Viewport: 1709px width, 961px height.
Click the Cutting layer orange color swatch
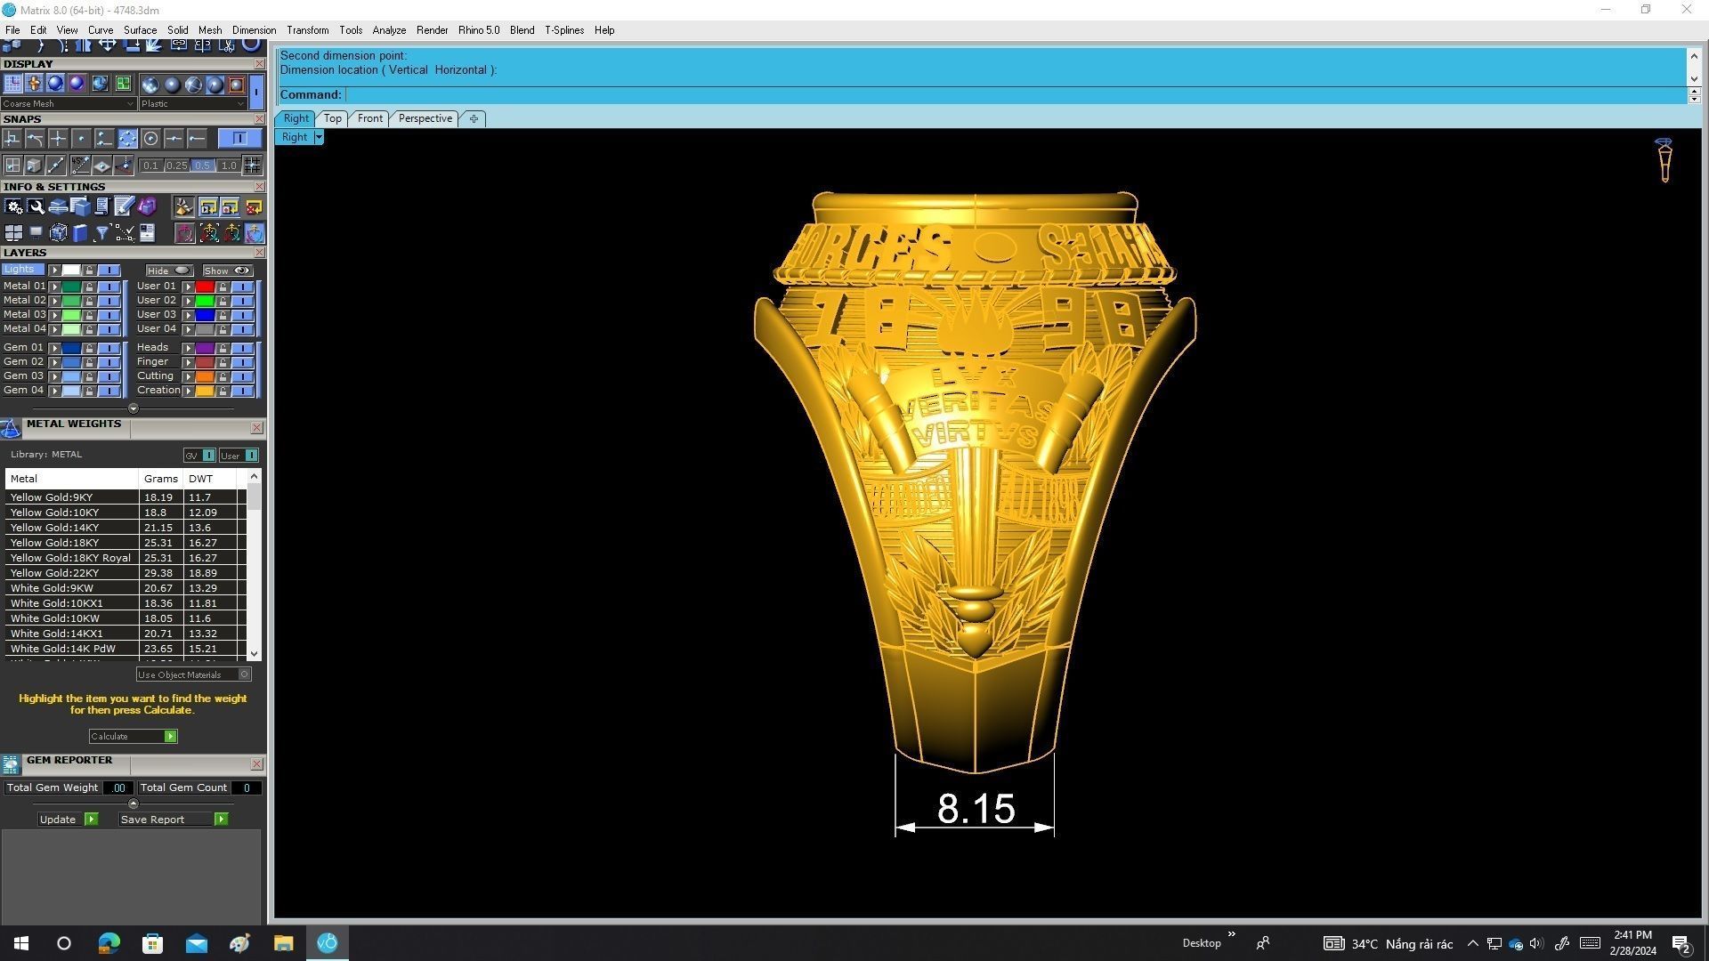205,376
